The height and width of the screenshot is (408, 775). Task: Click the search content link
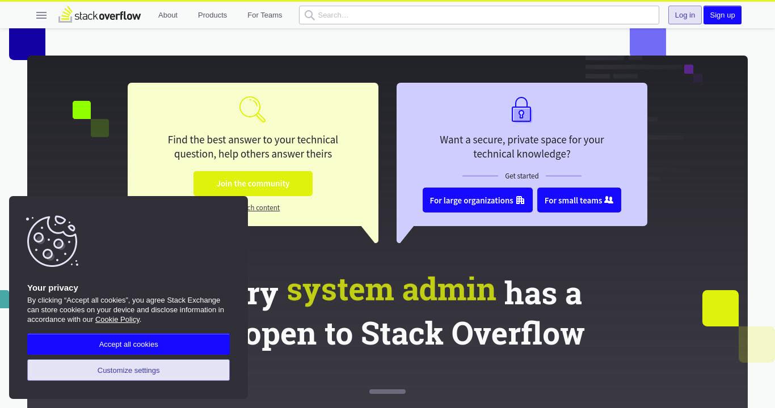264,208
